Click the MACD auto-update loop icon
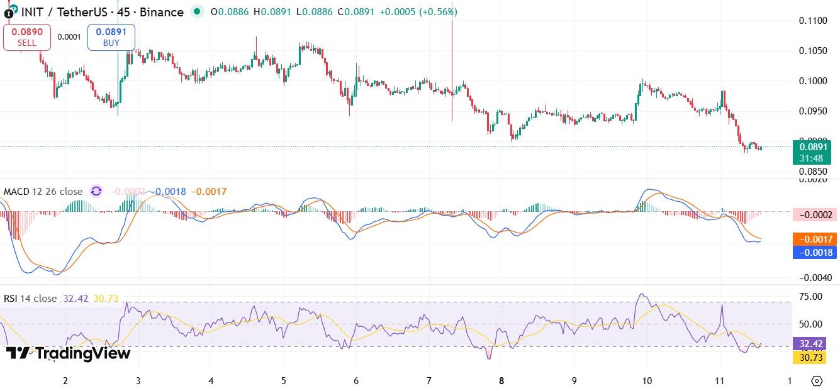840x391 pixels. 96,191
